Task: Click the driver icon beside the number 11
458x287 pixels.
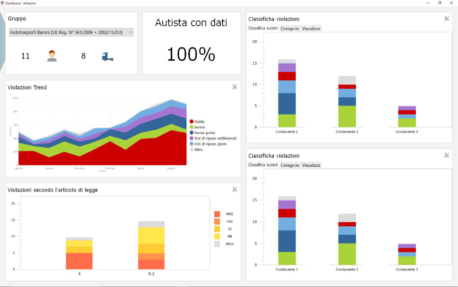Action: [51, 55]
